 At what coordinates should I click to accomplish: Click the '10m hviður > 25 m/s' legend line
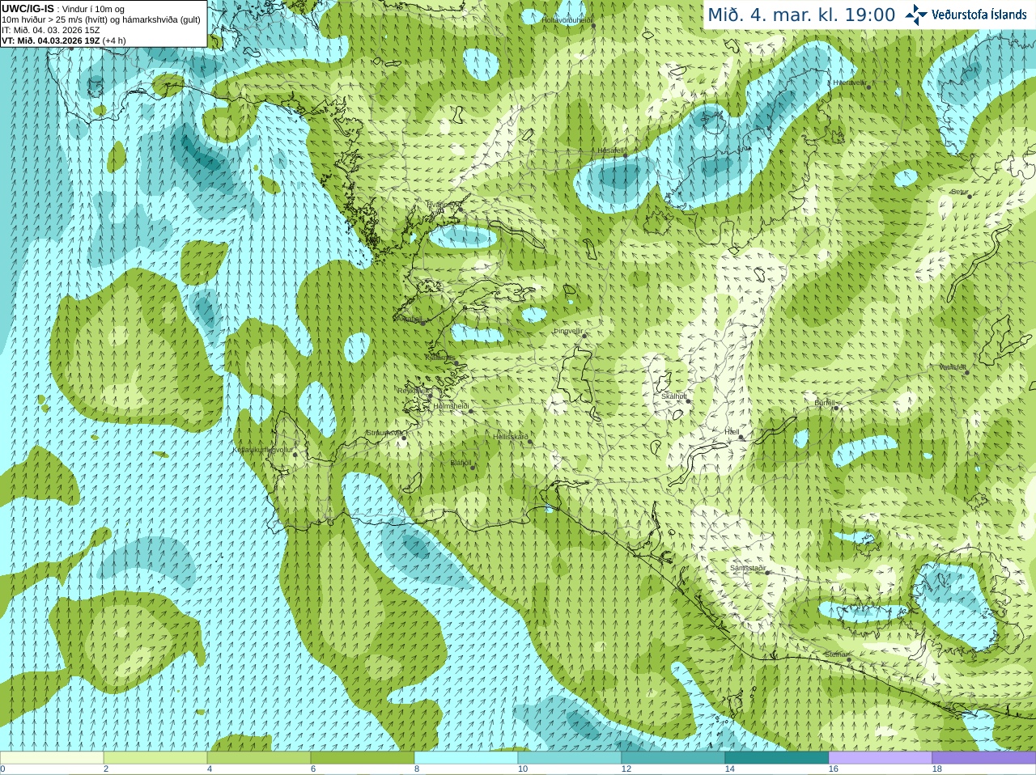[x=101, y=19]
